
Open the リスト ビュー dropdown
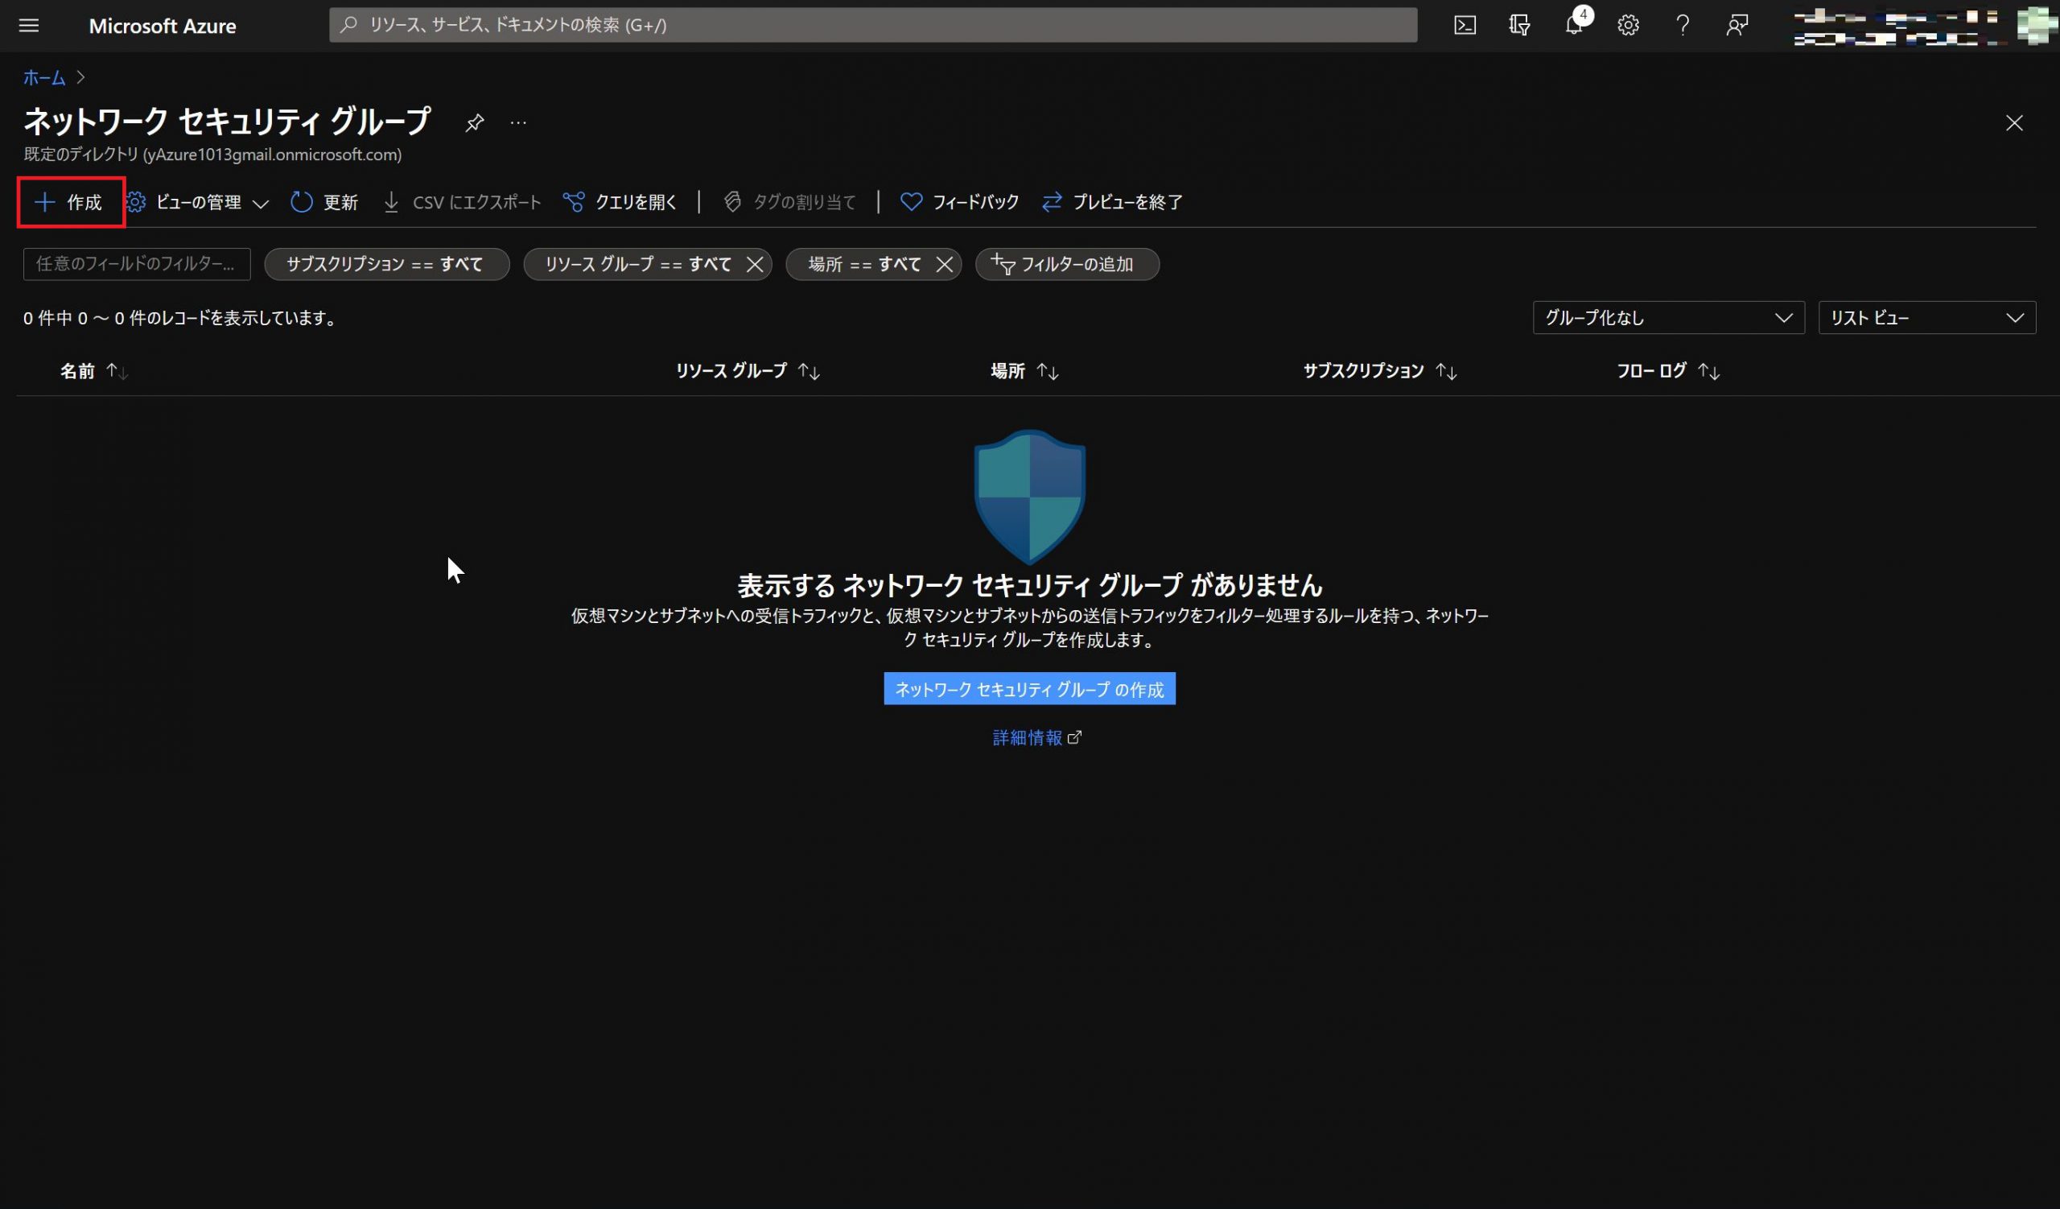point(1926,317)
